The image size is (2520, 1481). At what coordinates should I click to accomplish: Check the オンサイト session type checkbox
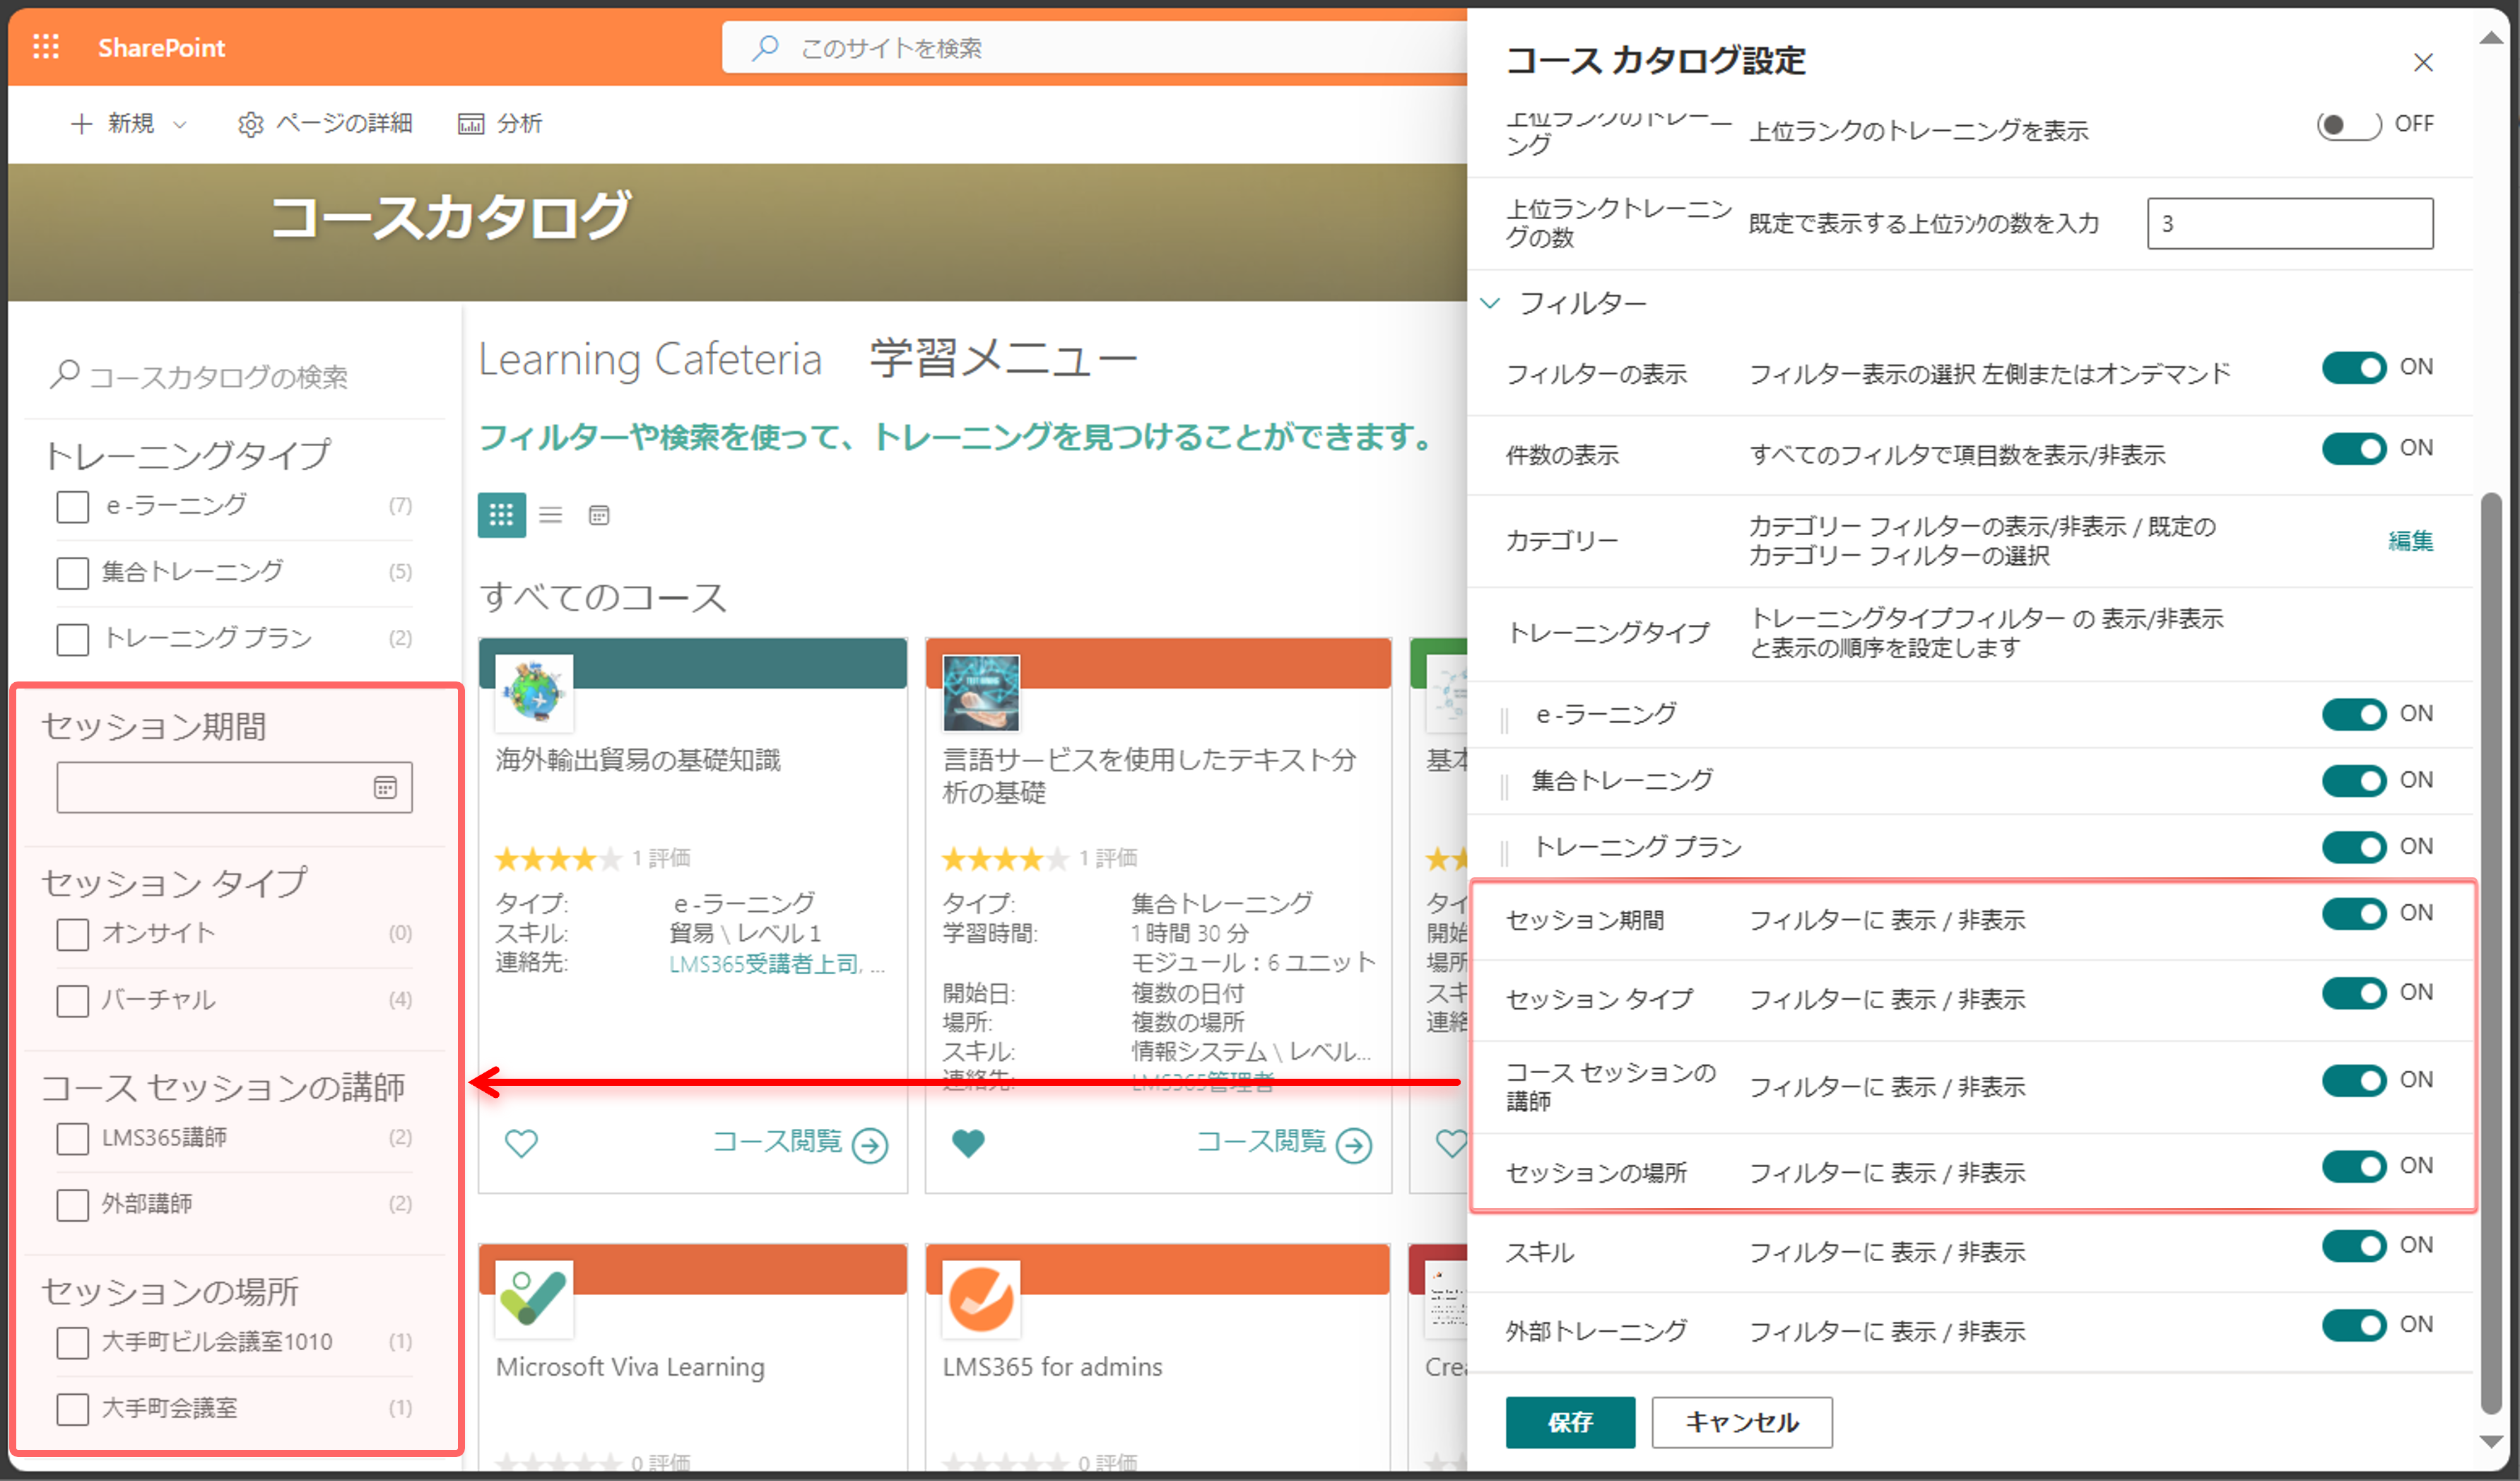coord(73,934)
